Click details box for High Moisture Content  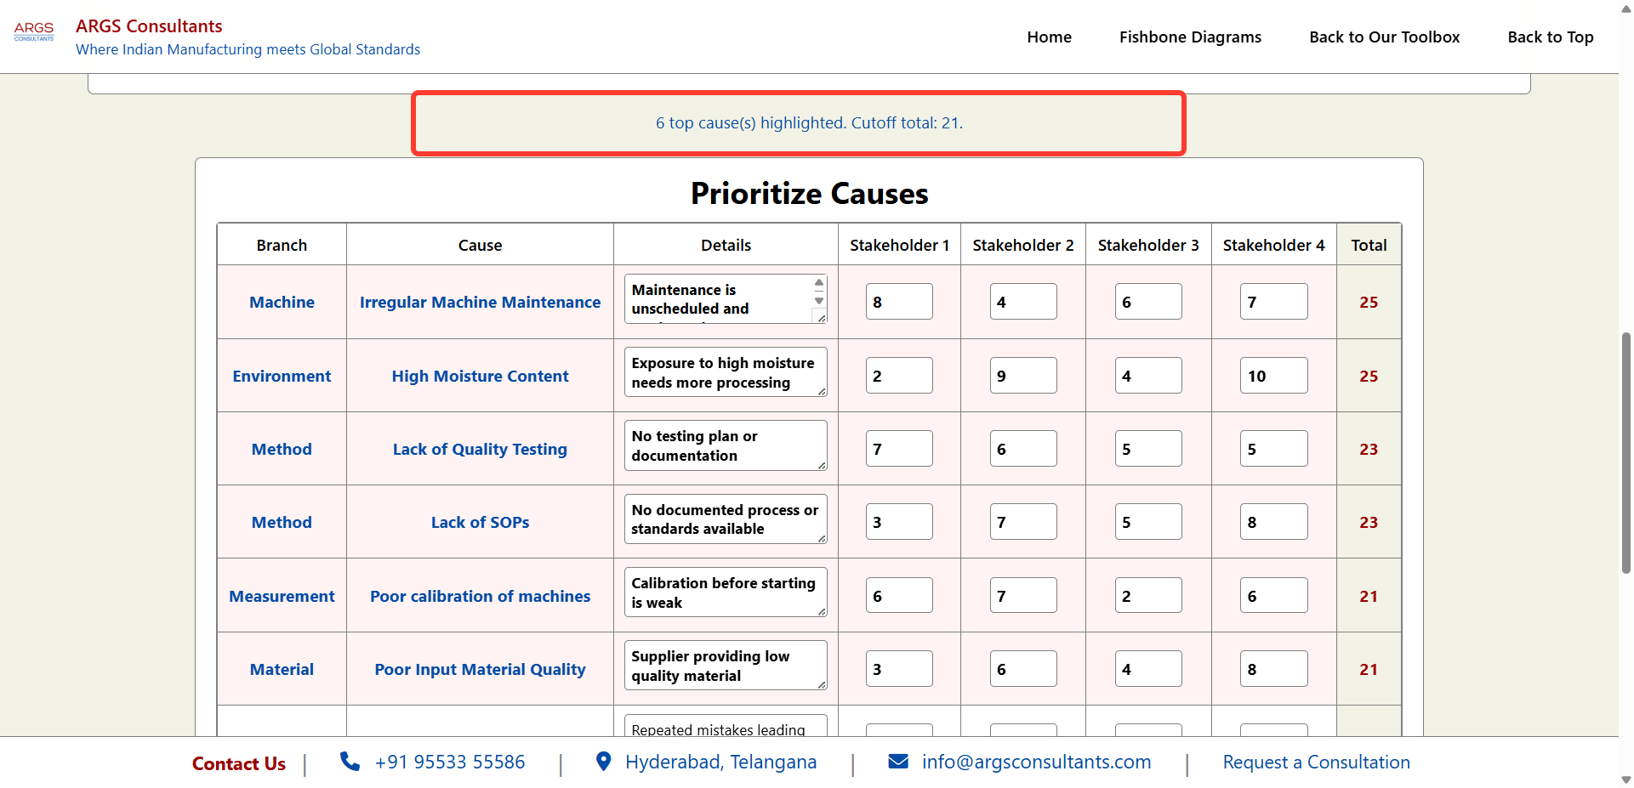726,372
